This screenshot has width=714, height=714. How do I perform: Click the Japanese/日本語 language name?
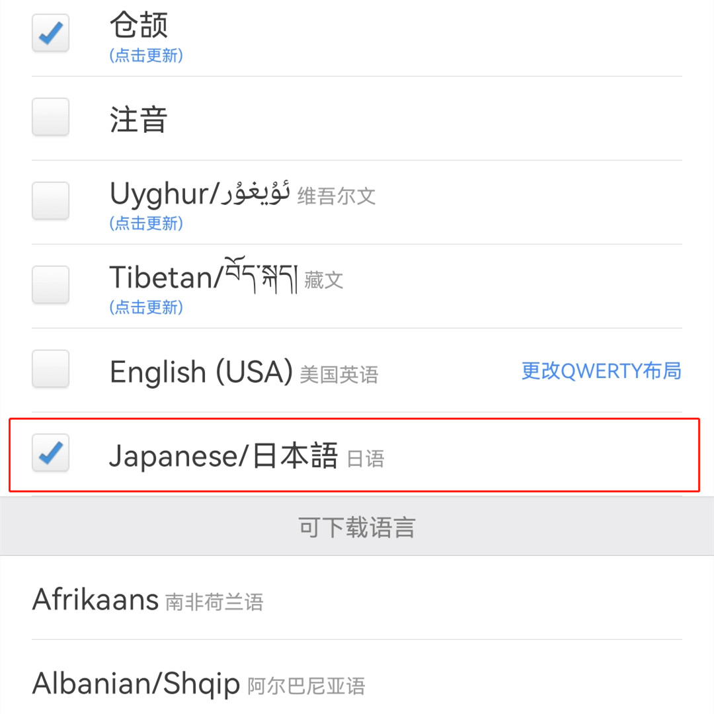223,456
